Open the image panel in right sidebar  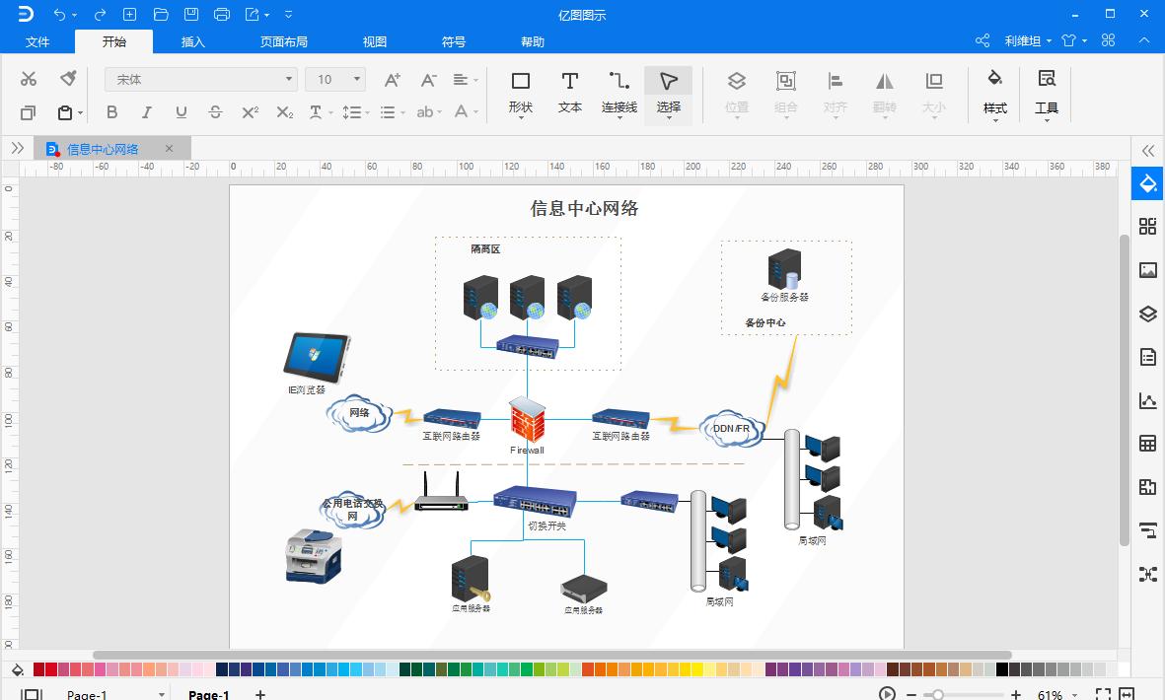[x=1147, y=270]
